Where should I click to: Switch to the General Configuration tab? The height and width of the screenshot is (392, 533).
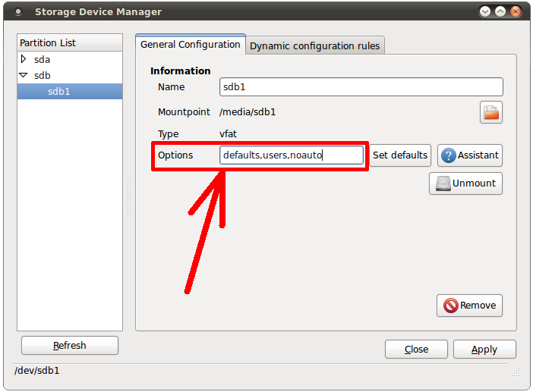(x=190, y=45)
